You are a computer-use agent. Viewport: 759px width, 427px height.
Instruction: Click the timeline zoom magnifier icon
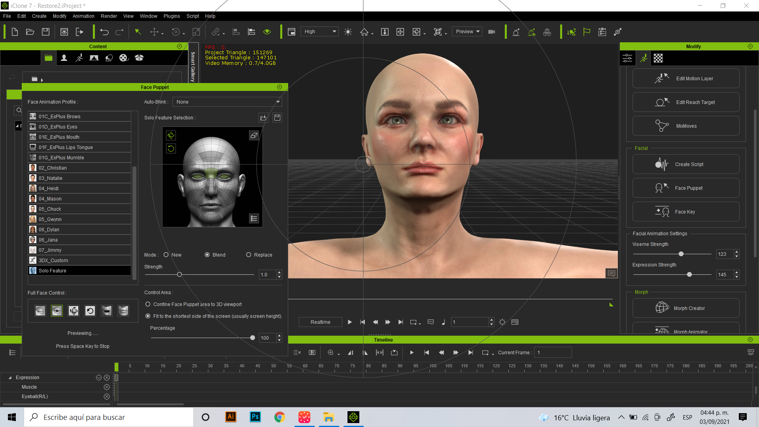tap(331, 353)
